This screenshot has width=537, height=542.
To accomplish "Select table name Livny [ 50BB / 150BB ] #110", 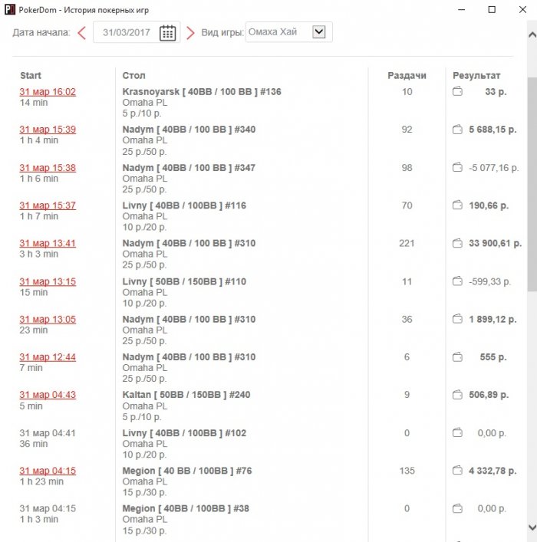I will 184,281.
